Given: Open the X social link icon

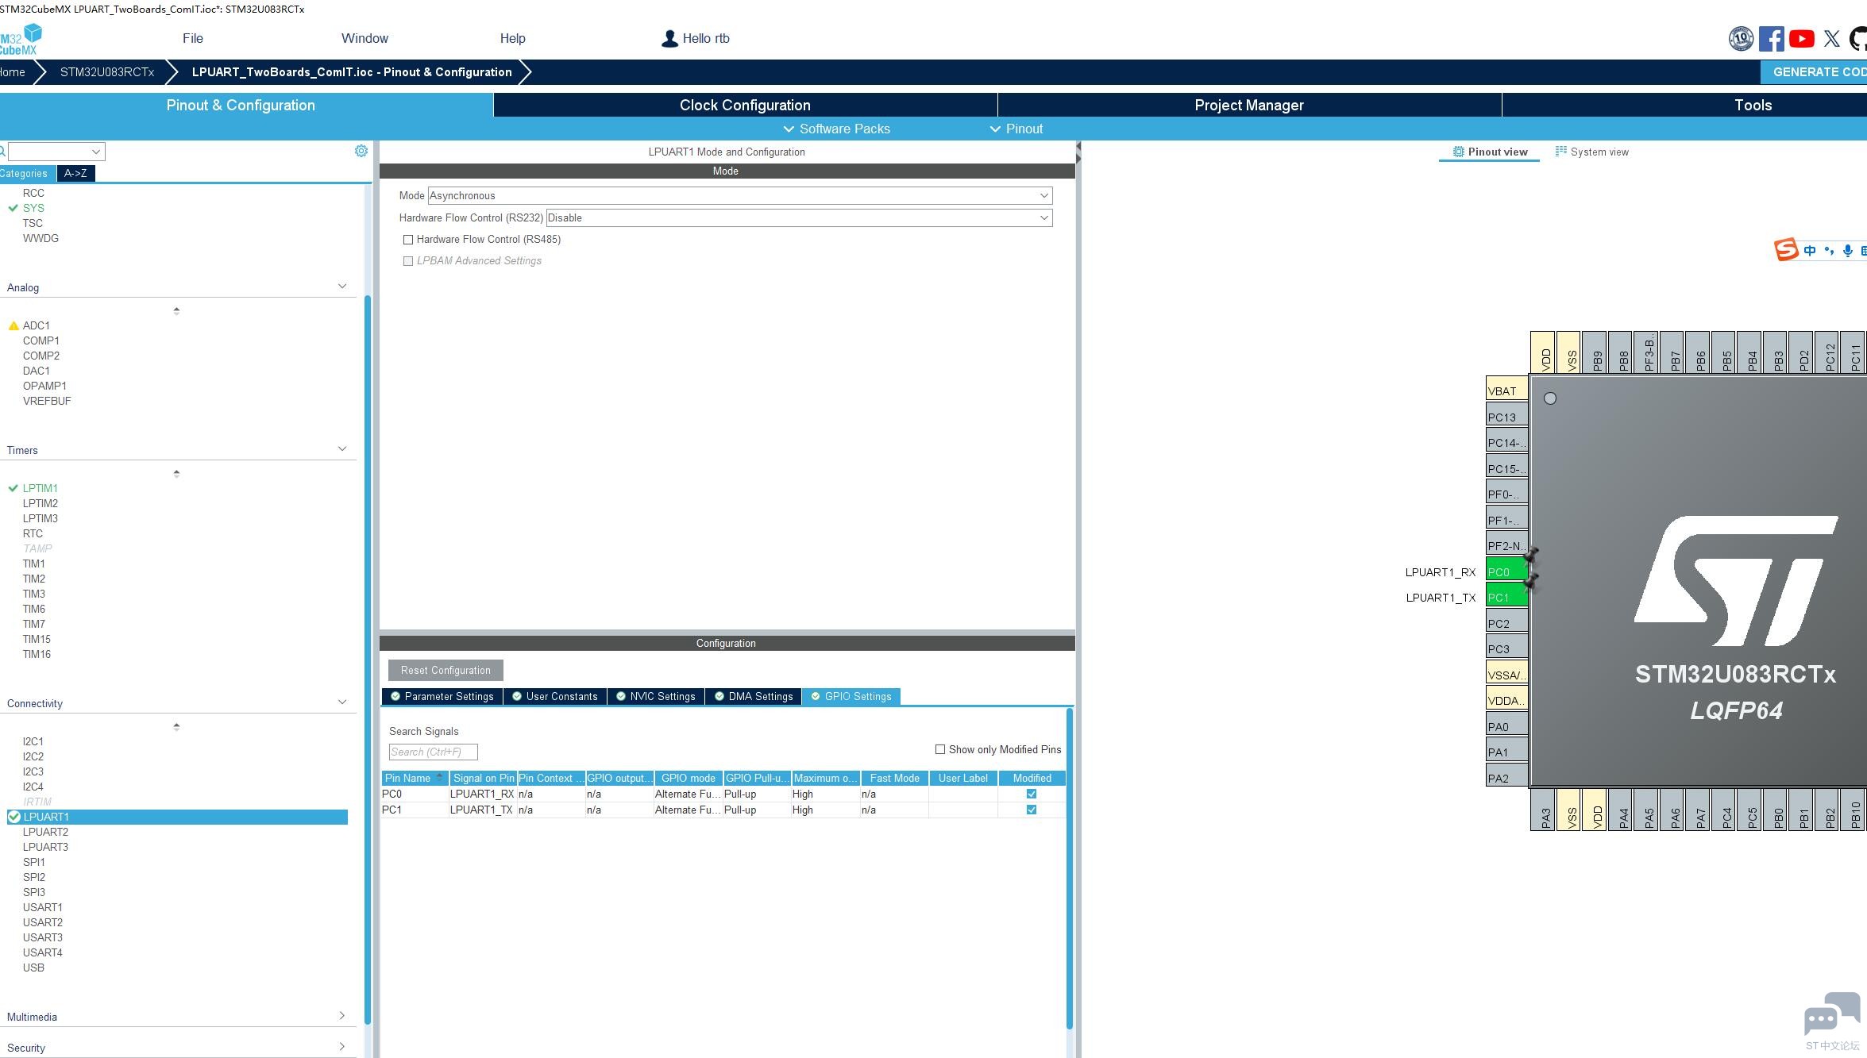Looking at the screenshot, I should pos(1832,38).
